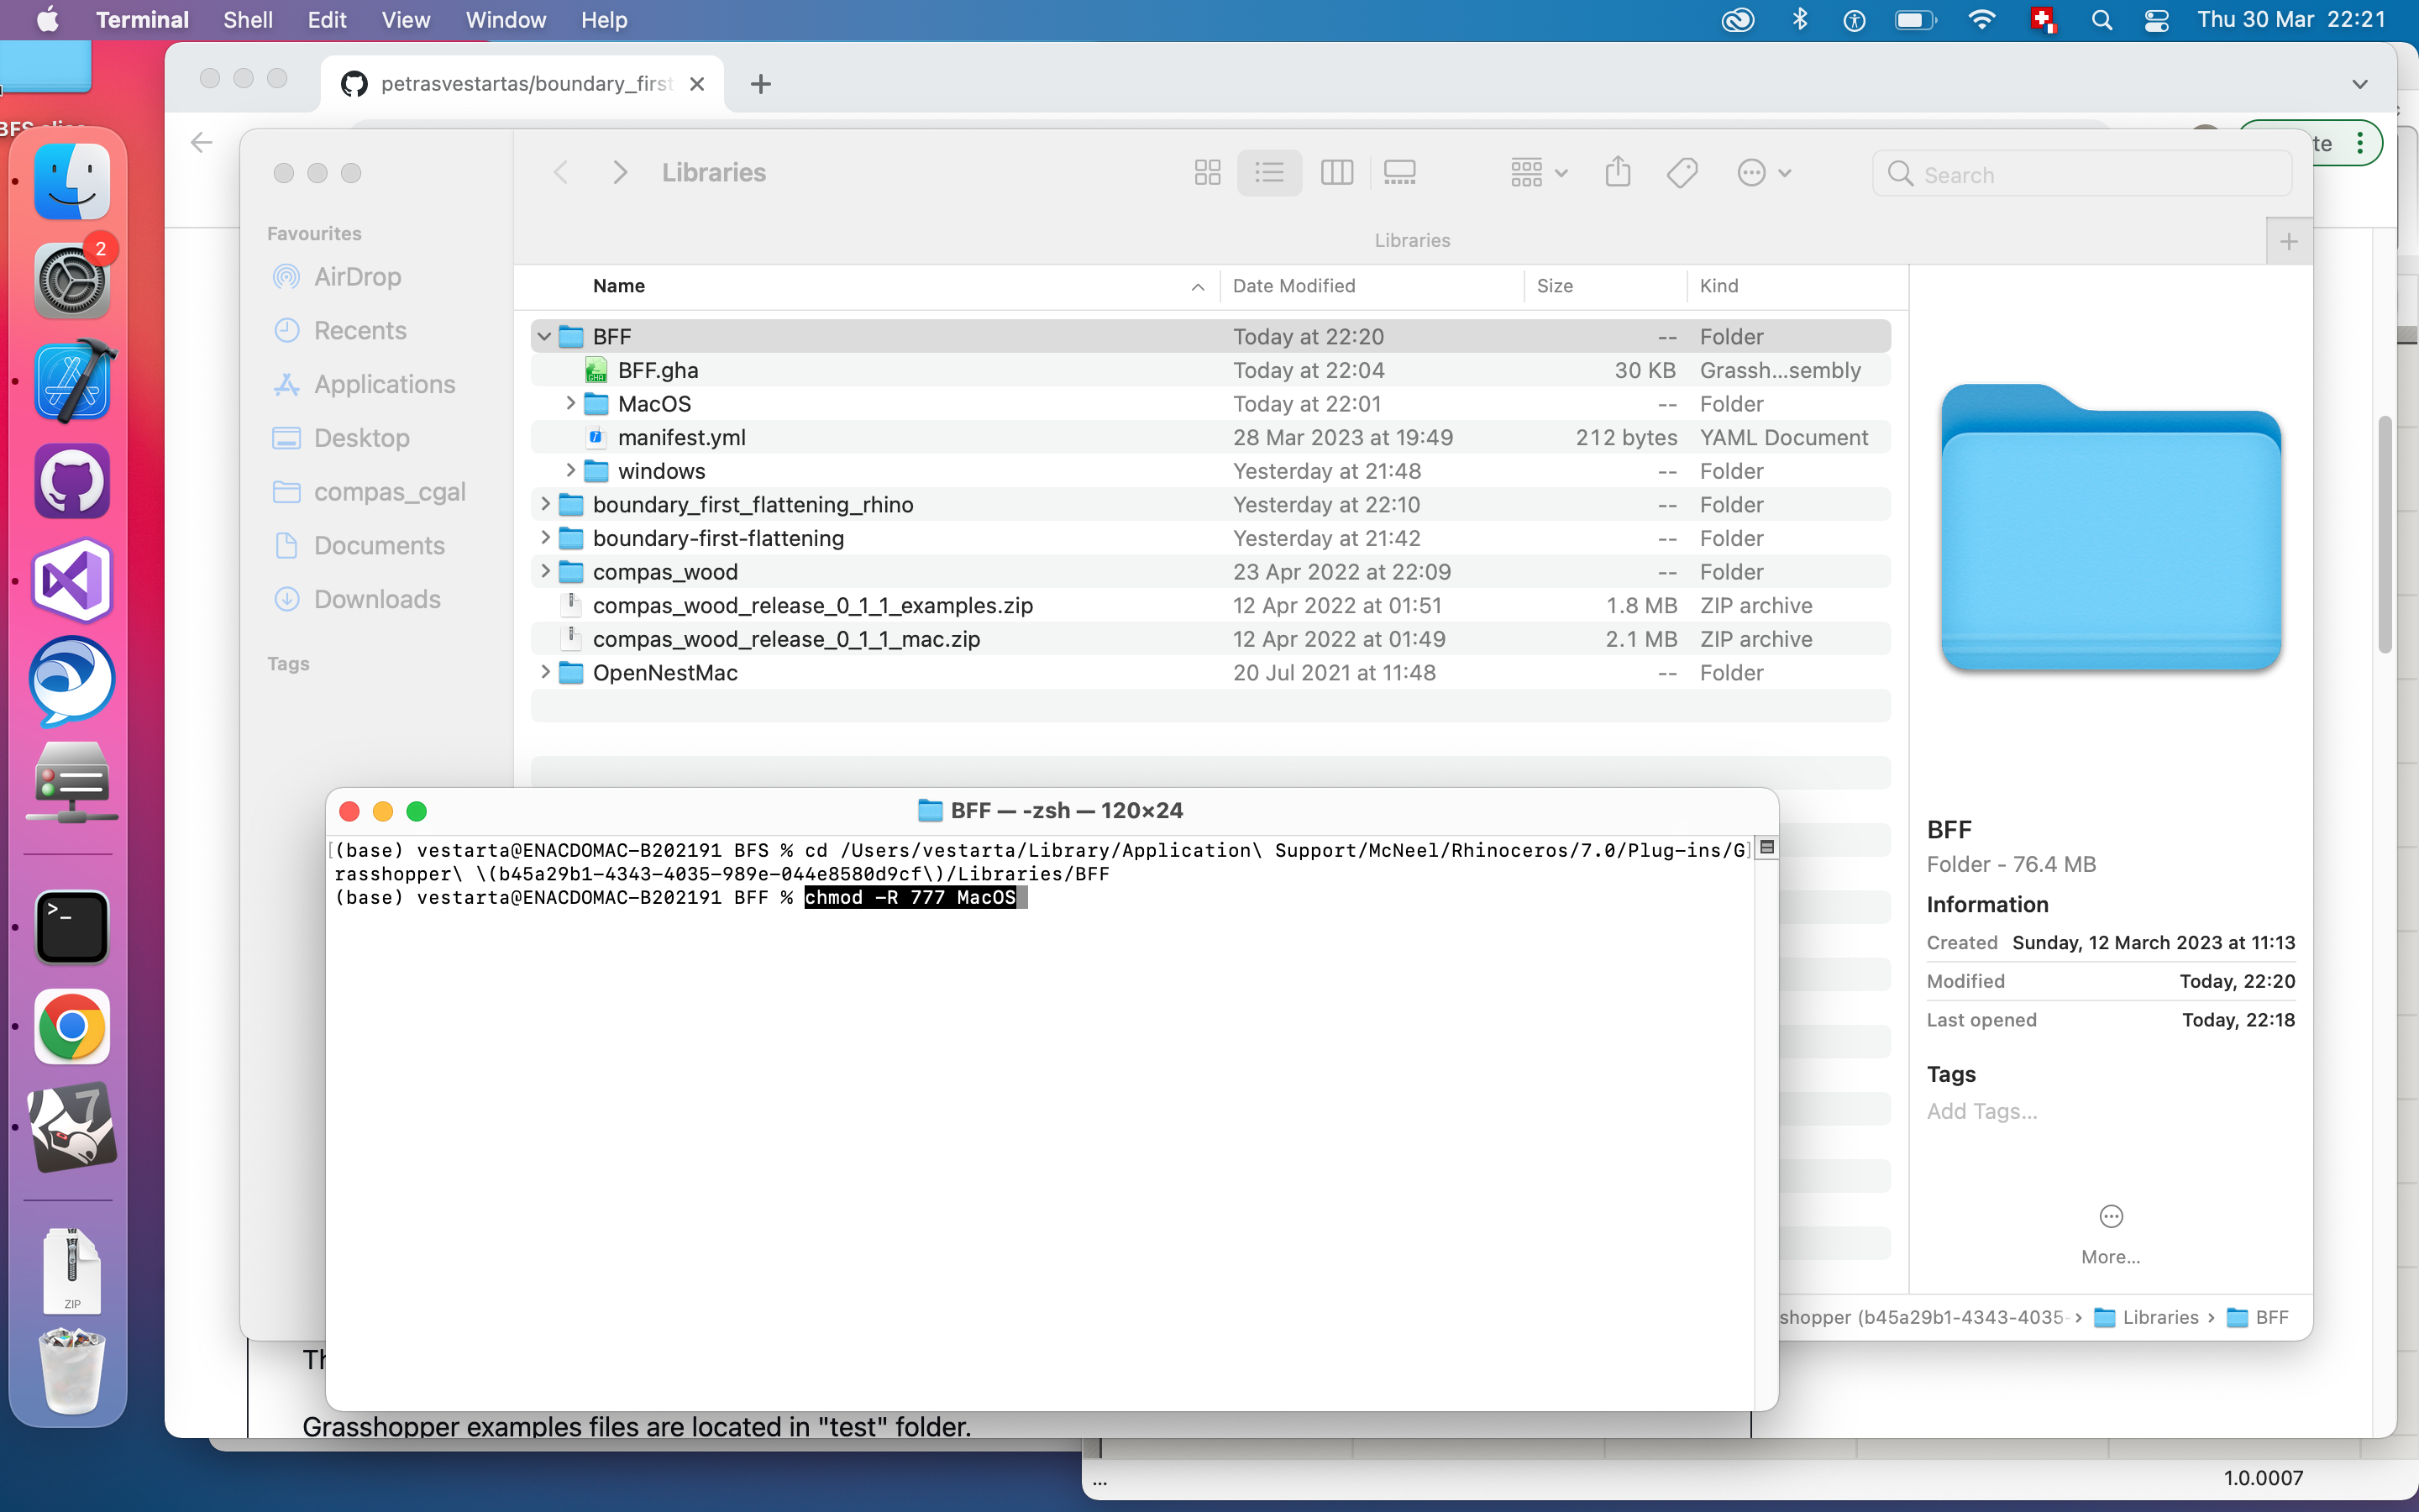The image size is (2419, 1512).
Task: Open the View menu
Action: point(405,20)
